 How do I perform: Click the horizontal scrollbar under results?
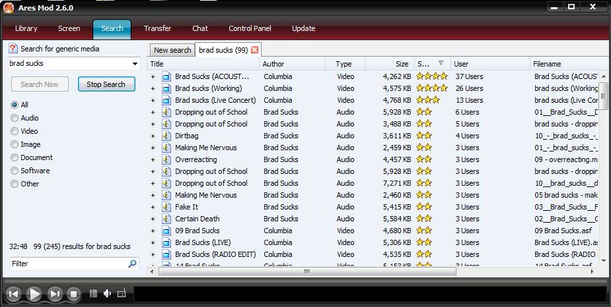pos(306,271)
